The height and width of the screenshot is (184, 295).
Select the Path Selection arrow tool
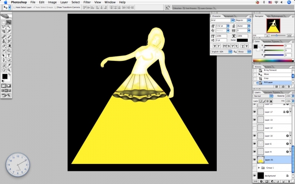tap(3, 55)
